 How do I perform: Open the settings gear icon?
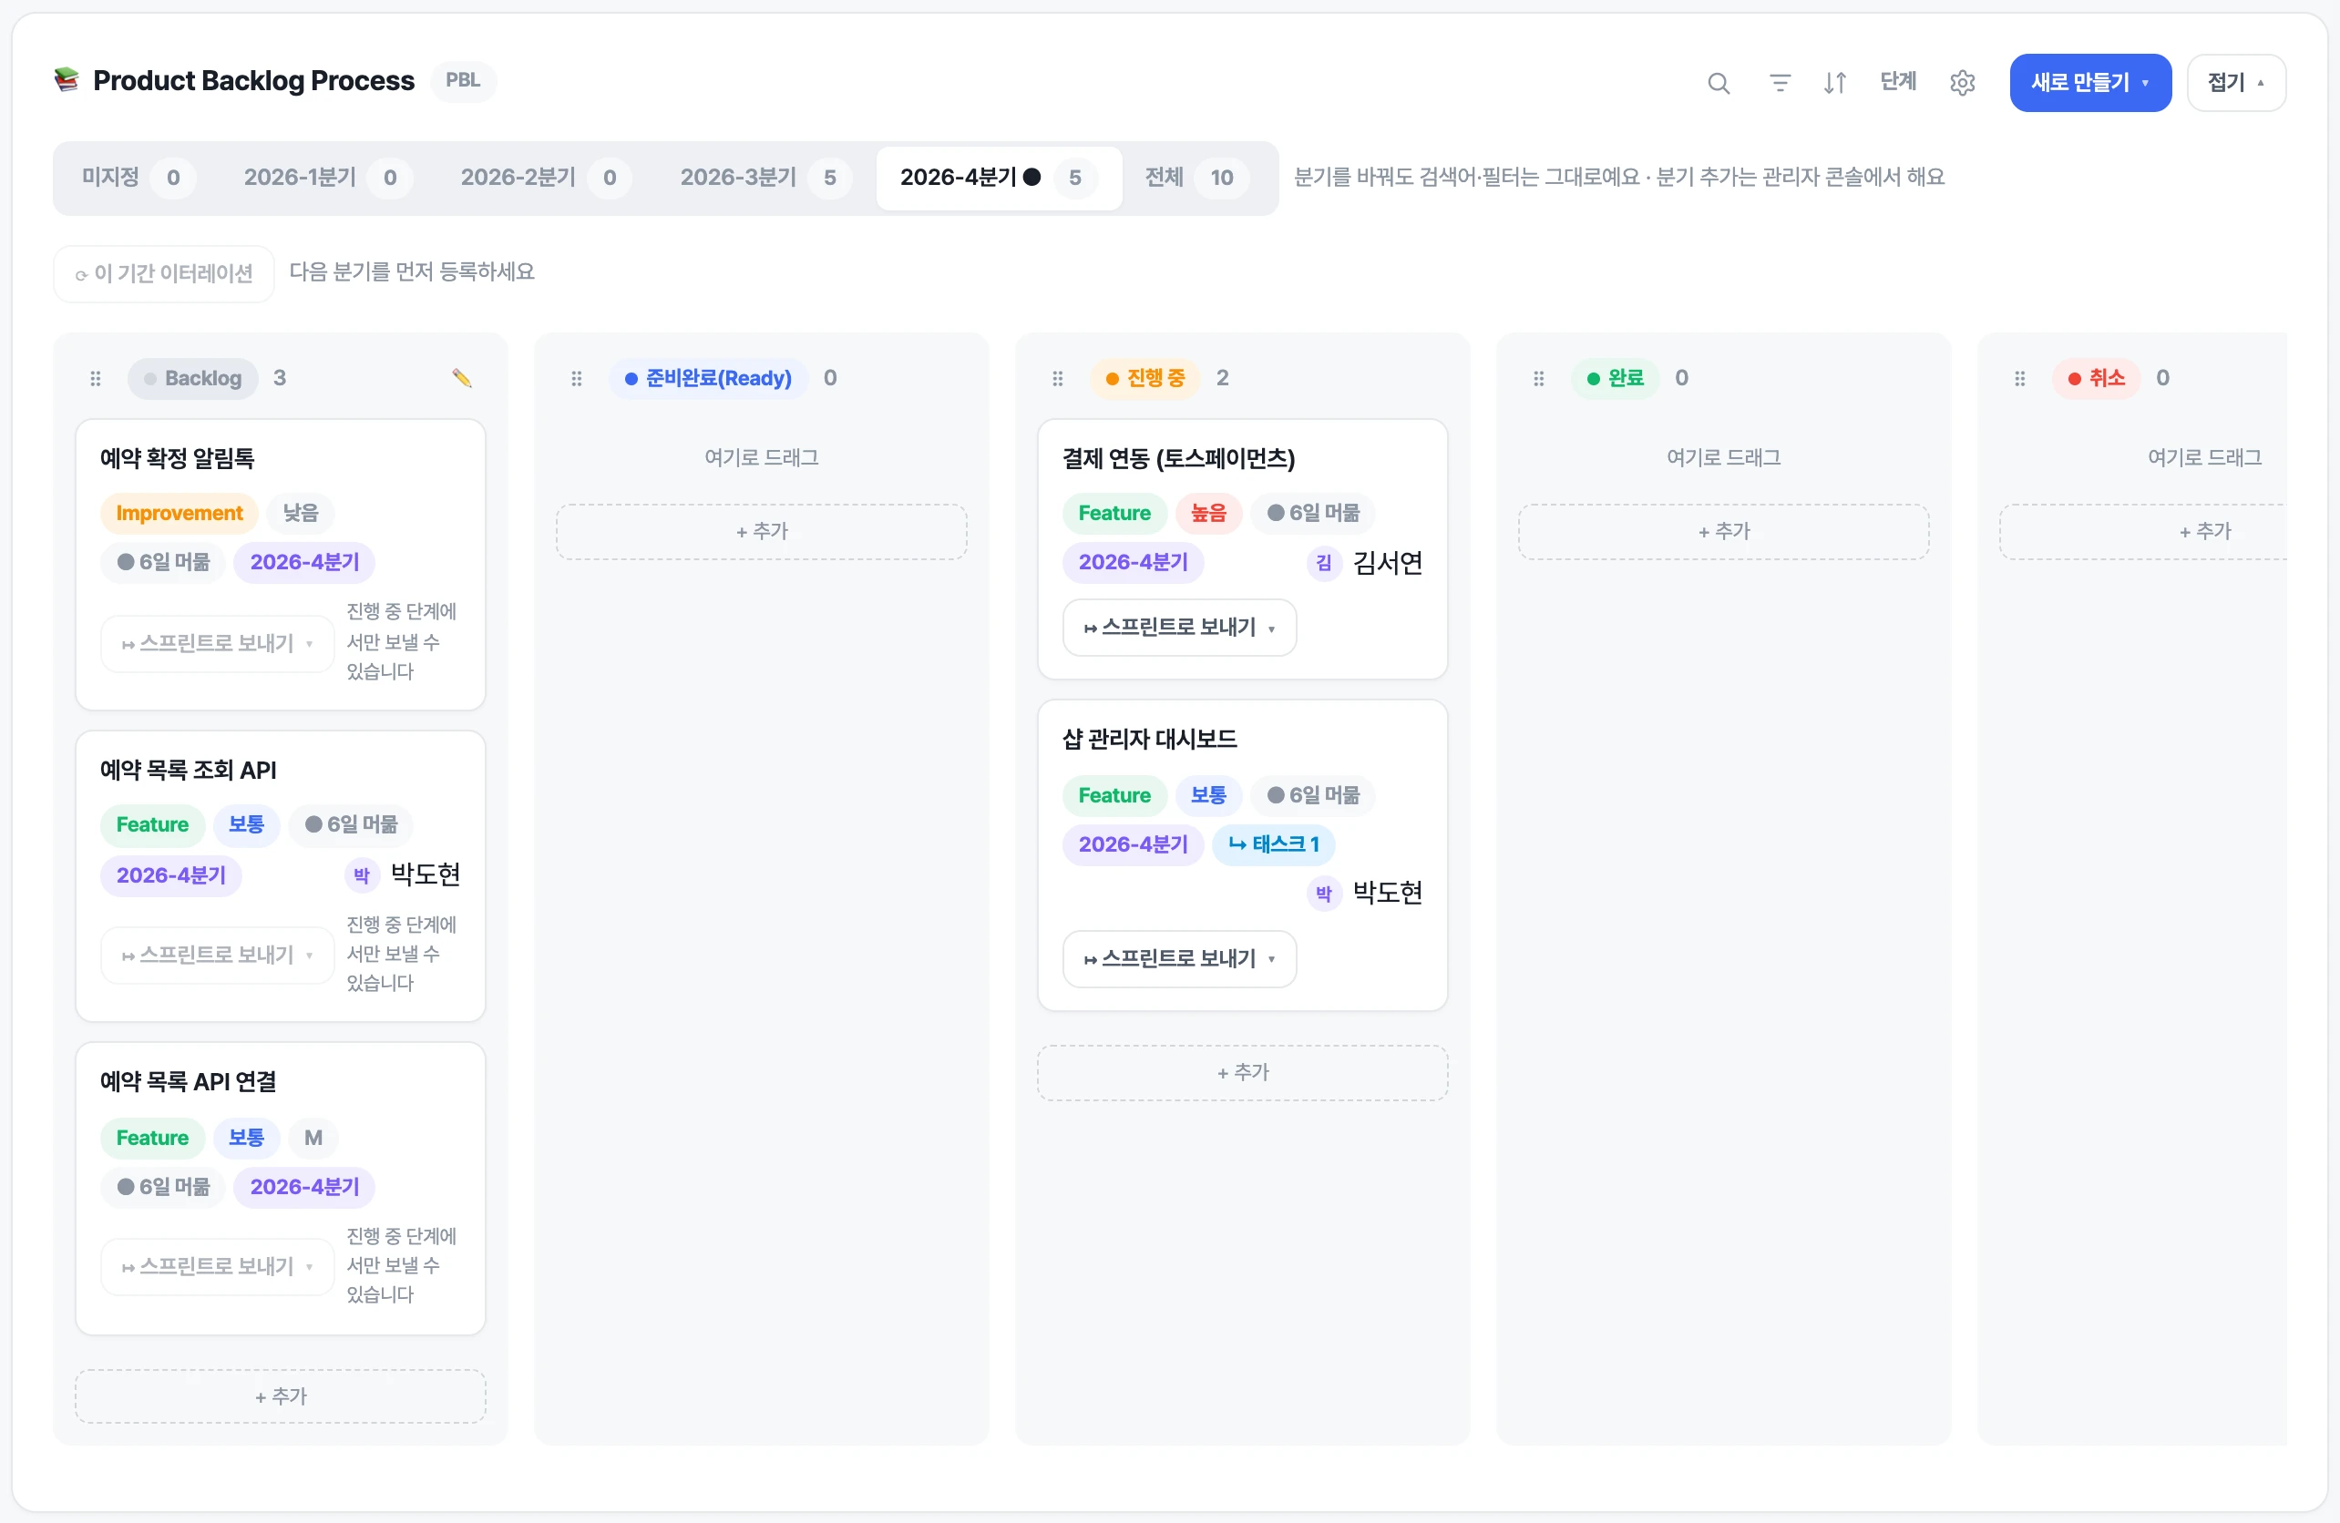[1963, 84]
